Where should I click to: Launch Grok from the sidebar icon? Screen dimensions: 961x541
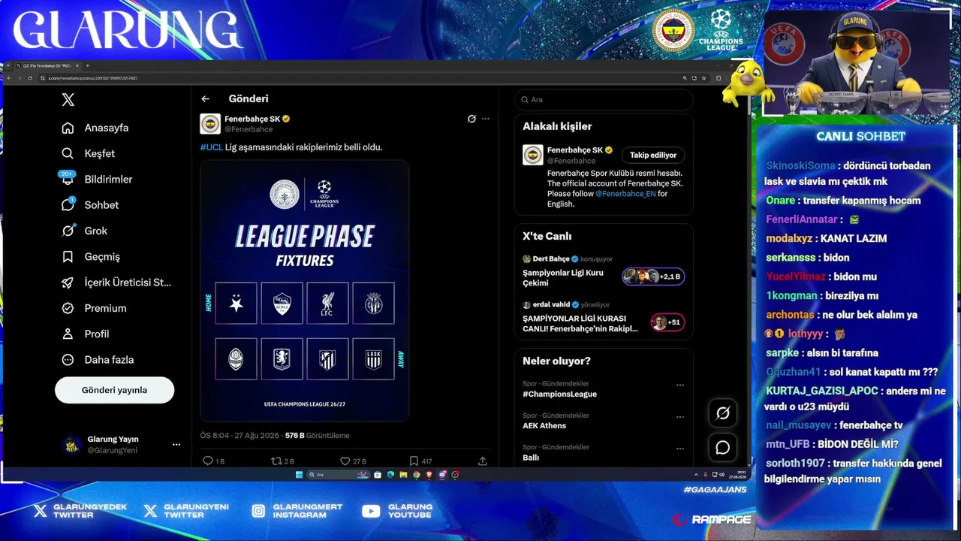coord(68,231)
